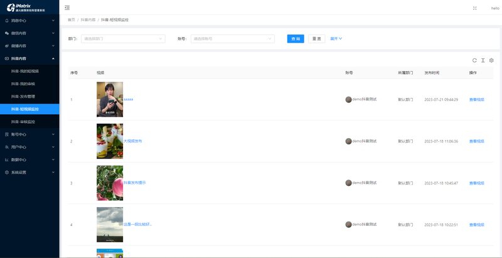Click the 重置 button
This screenshot has width=502, height=258.
pyautogui.click(x=316, y=38)
